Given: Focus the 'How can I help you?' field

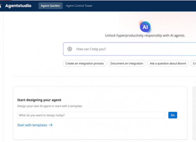Looking at the screenshot, I should tap(130, 49).
